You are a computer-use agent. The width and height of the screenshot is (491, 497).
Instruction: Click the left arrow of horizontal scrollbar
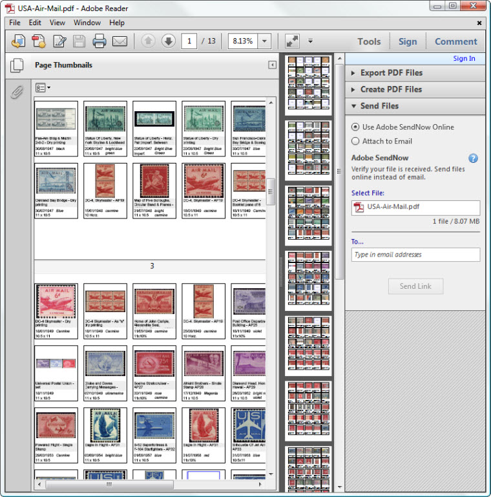point(39,484)
